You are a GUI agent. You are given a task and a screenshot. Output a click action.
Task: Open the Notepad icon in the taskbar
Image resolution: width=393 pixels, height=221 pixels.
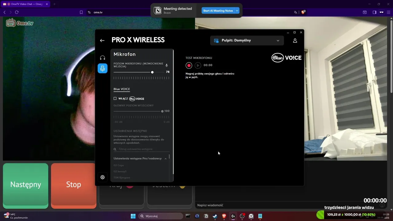click(260, 216)
